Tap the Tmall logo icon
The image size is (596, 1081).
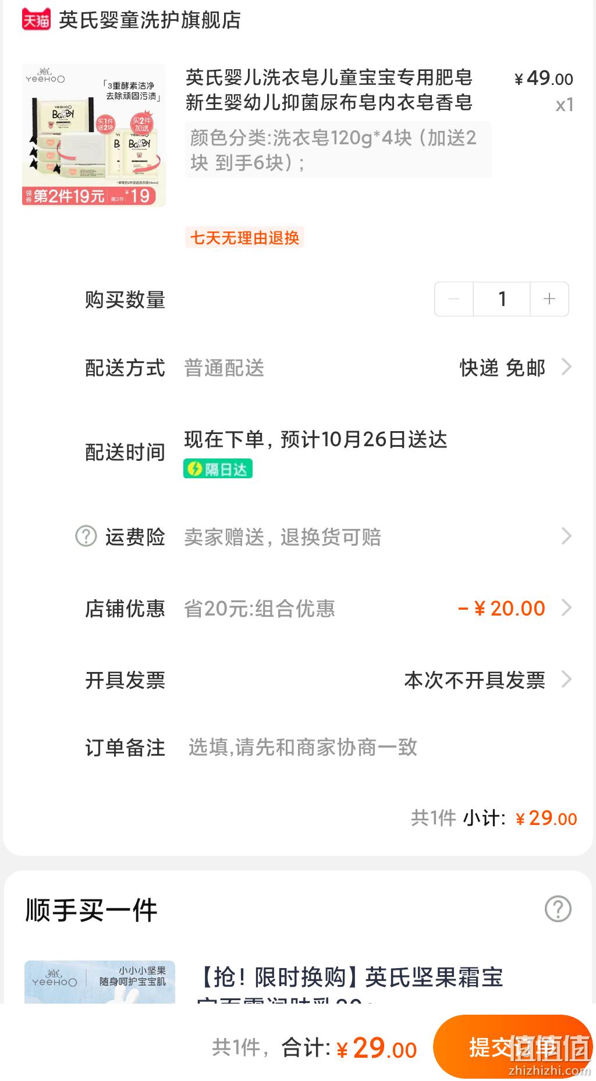point(36,20)
